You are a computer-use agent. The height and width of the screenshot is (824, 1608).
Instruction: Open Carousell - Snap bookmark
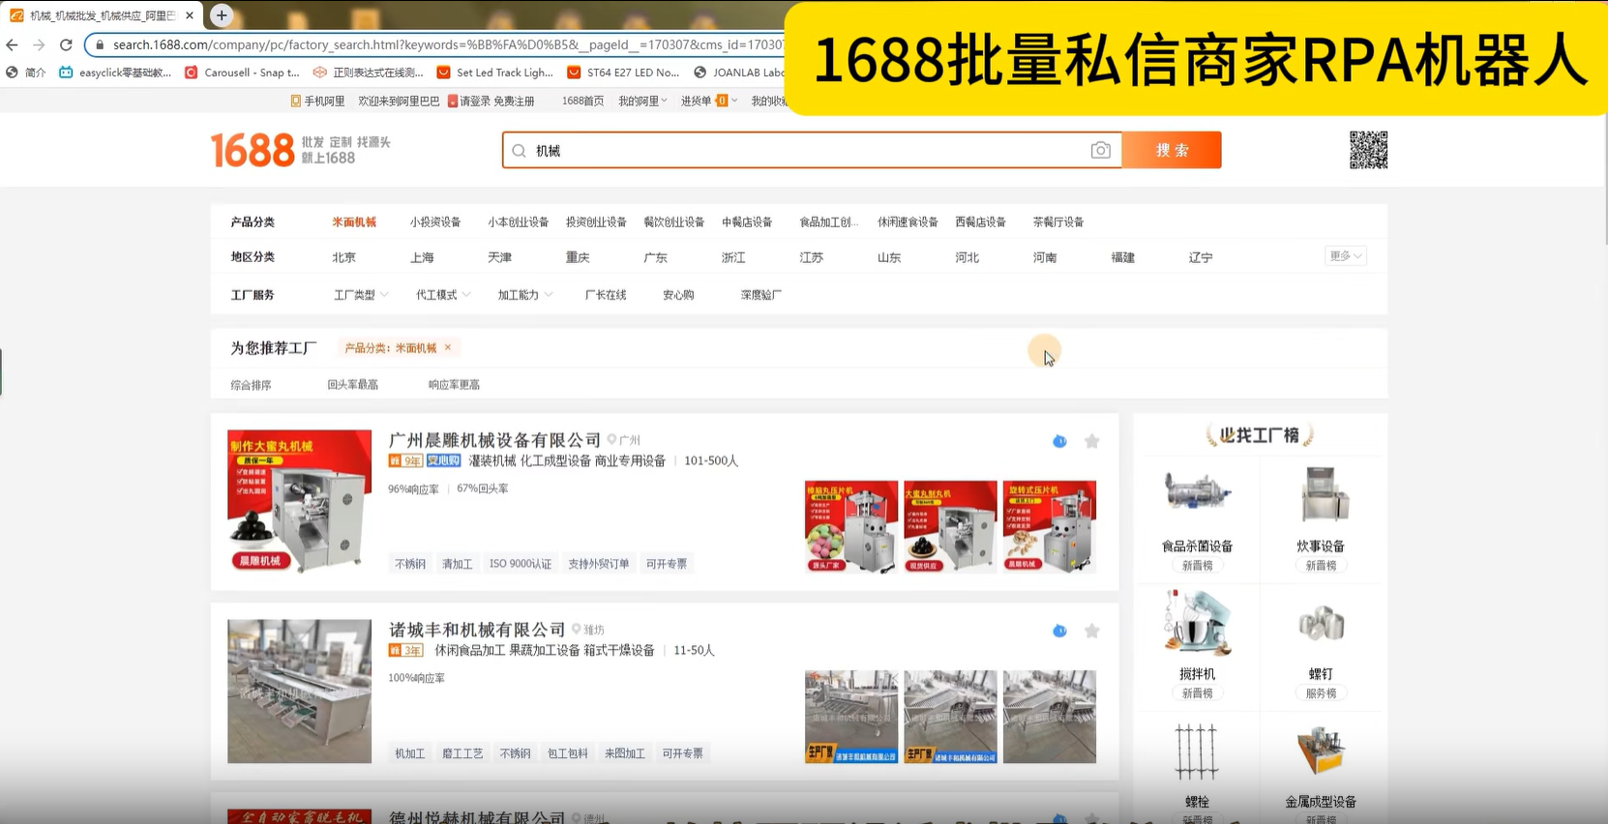[242, 73]
